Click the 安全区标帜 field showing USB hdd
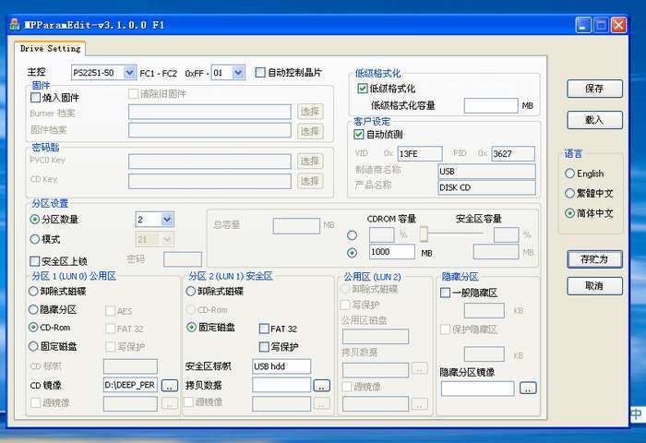The image size is (646, 443). [281, 366]
